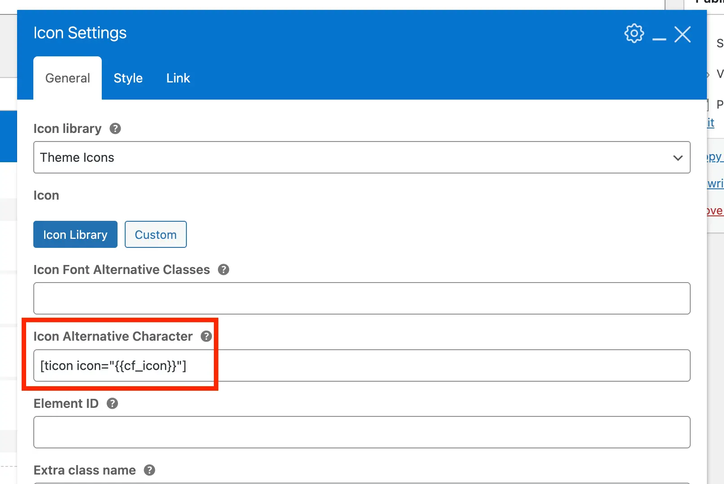Open the Link tab
This screenshot has width=724, height=484.
click(178, 78)
